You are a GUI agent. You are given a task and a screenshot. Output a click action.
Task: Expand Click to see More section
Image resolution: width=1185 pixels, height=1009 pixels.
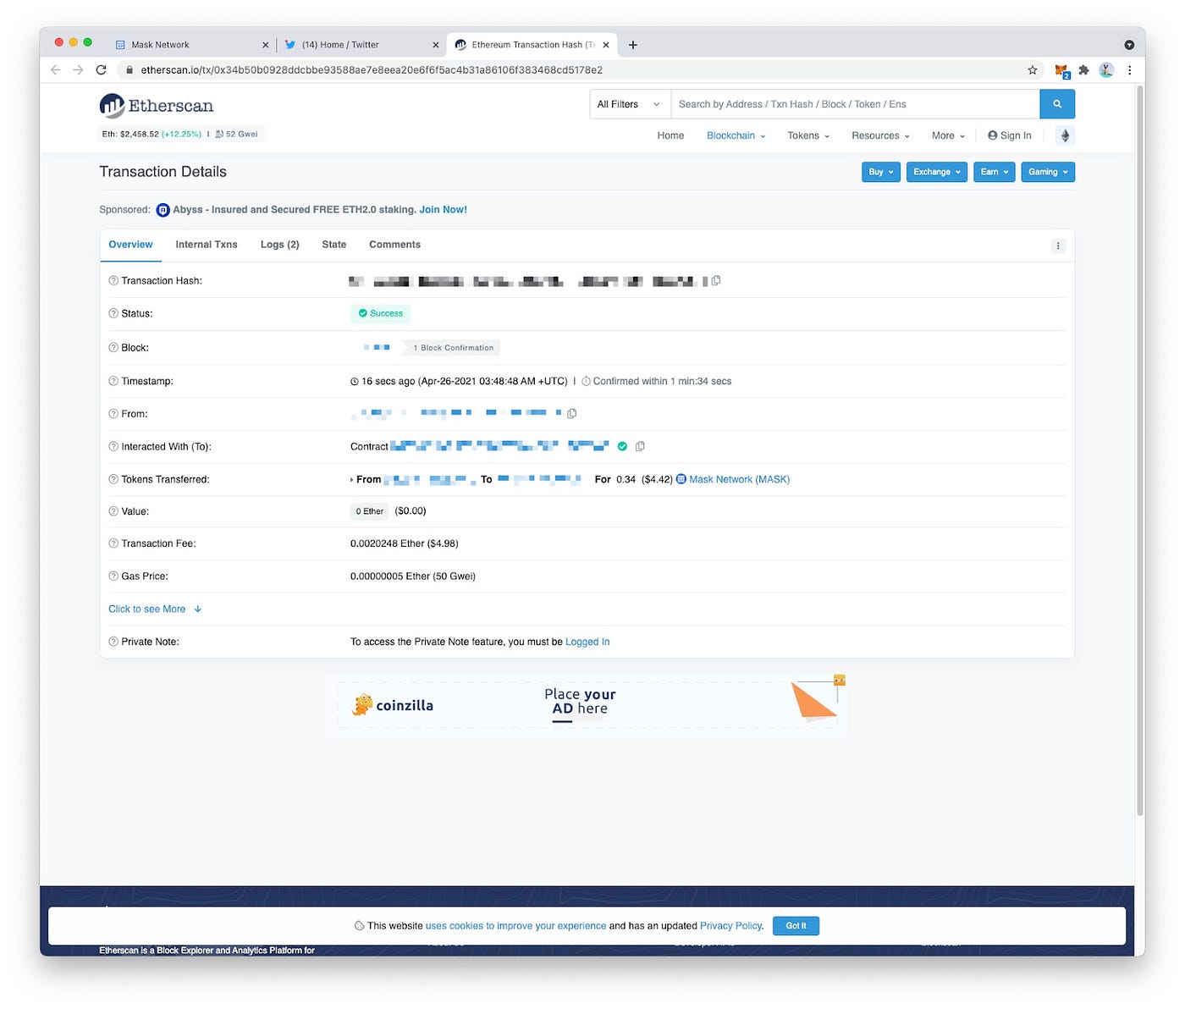point(155,609)
